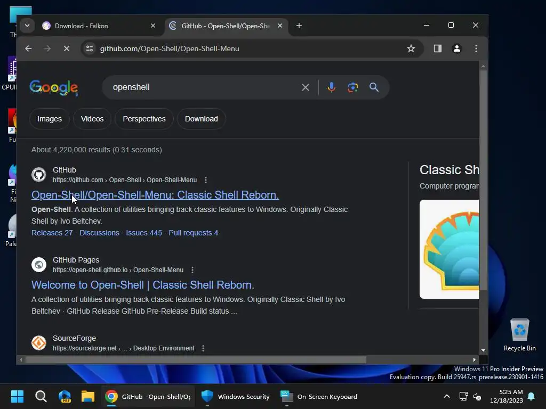Open the Releases 27 sublink
The height and width of the screenshot is (409, 546).
tap(52, 233)
